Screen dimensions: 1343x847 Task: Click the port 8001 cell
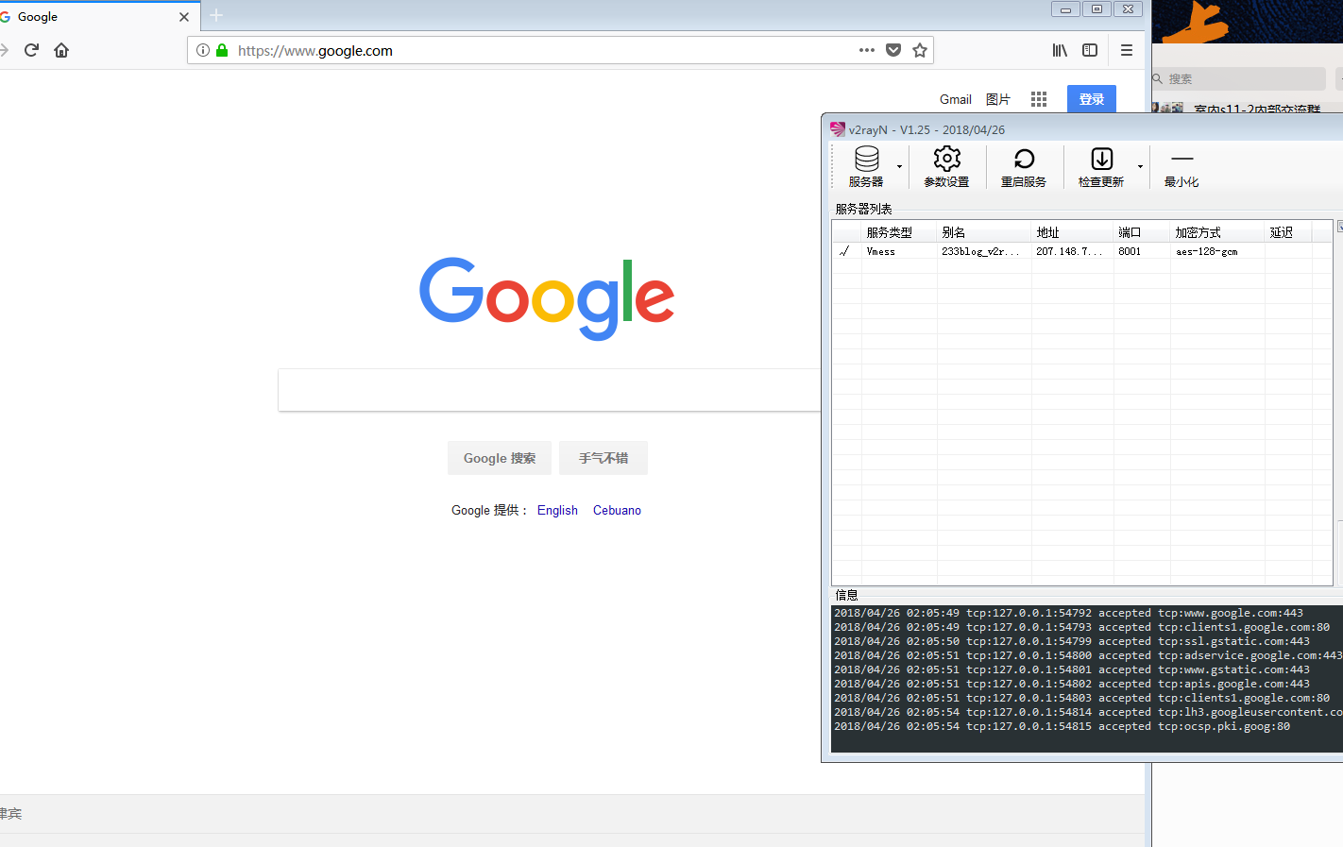(x=1130, y=251)
